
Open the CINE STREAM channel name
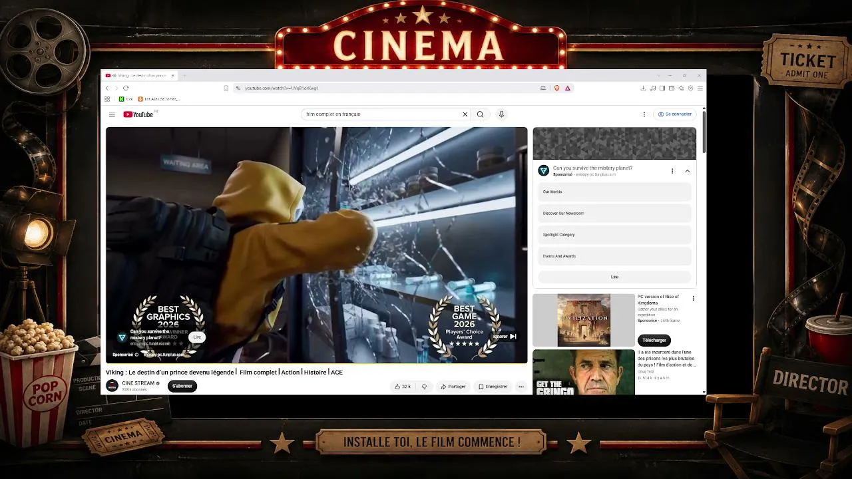tap(138, 383)
